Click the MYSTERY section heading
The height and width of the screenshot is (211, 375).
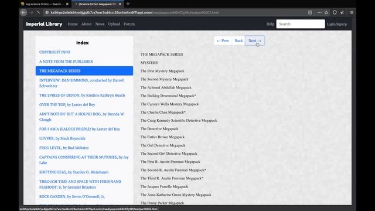(149, 63)
